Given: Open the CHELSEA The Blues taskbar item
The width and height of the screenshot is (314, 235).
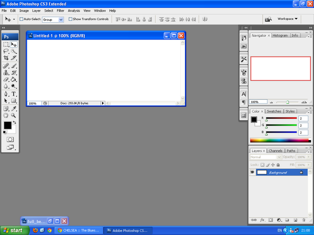Looking at the screenshot, I should point(79,230).
